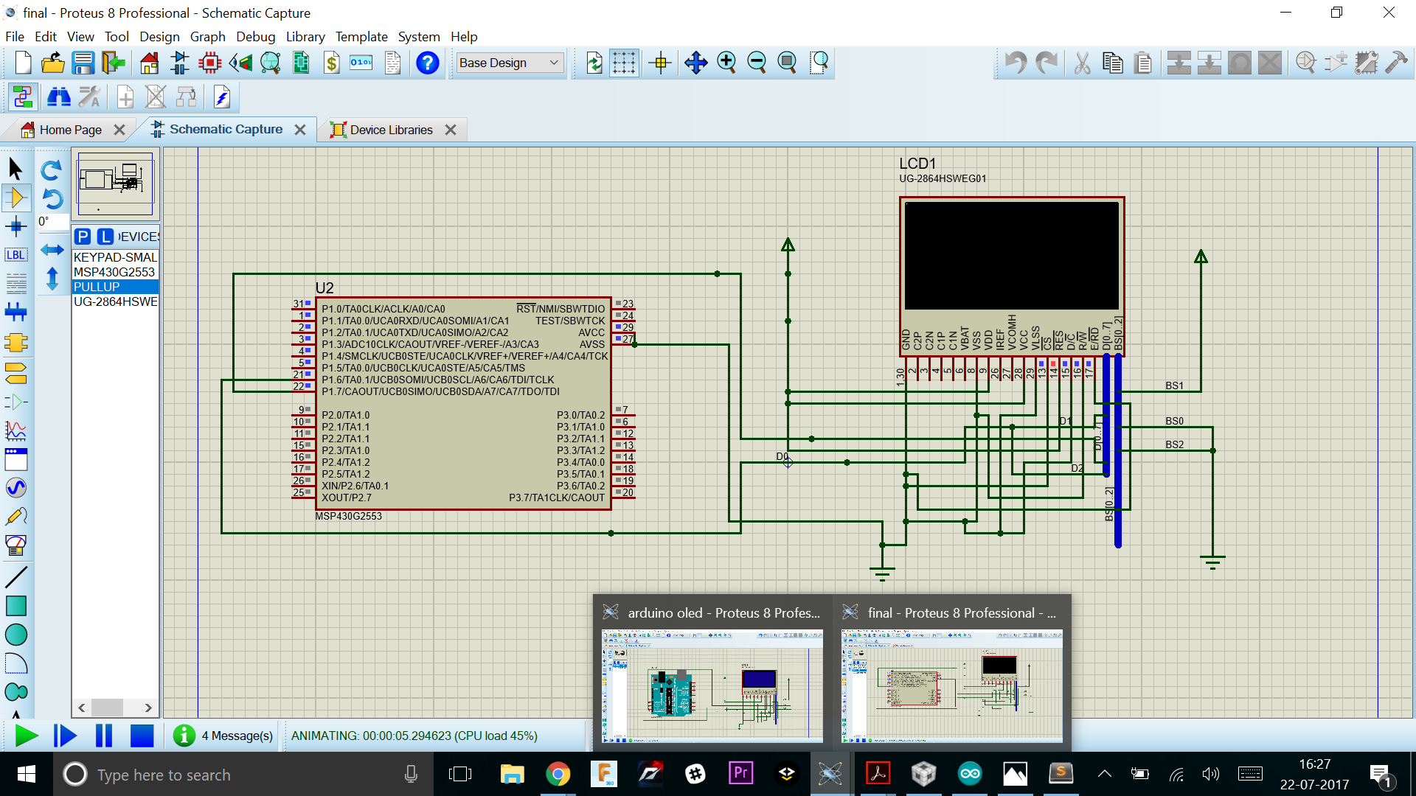Click the Step simulation button
The height and width of the screenshot is (796, 1416).
[63, 735]
